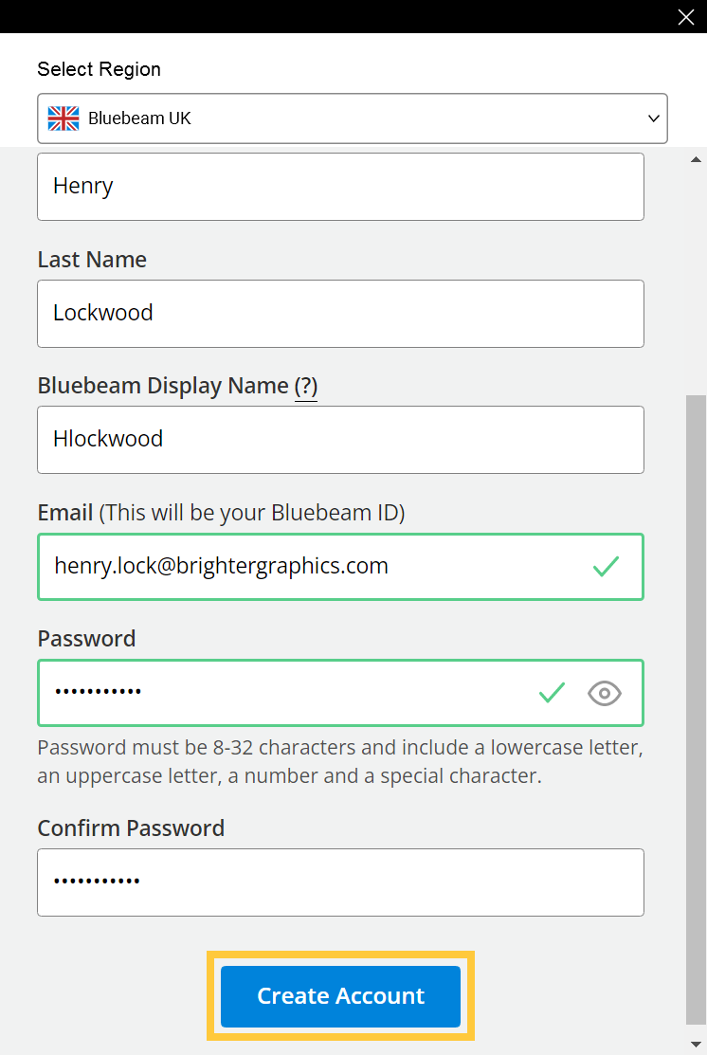Click the (?) help icon for Display Name
The width and height of the screenshot is (707, 1055).
point(305,385)
